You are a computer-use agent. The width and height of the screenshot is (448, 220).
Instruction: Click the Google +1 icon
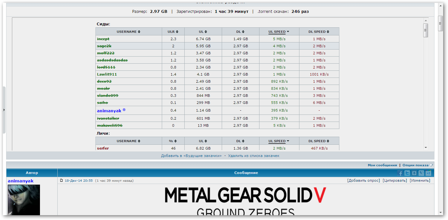click(x=428, y=173)
